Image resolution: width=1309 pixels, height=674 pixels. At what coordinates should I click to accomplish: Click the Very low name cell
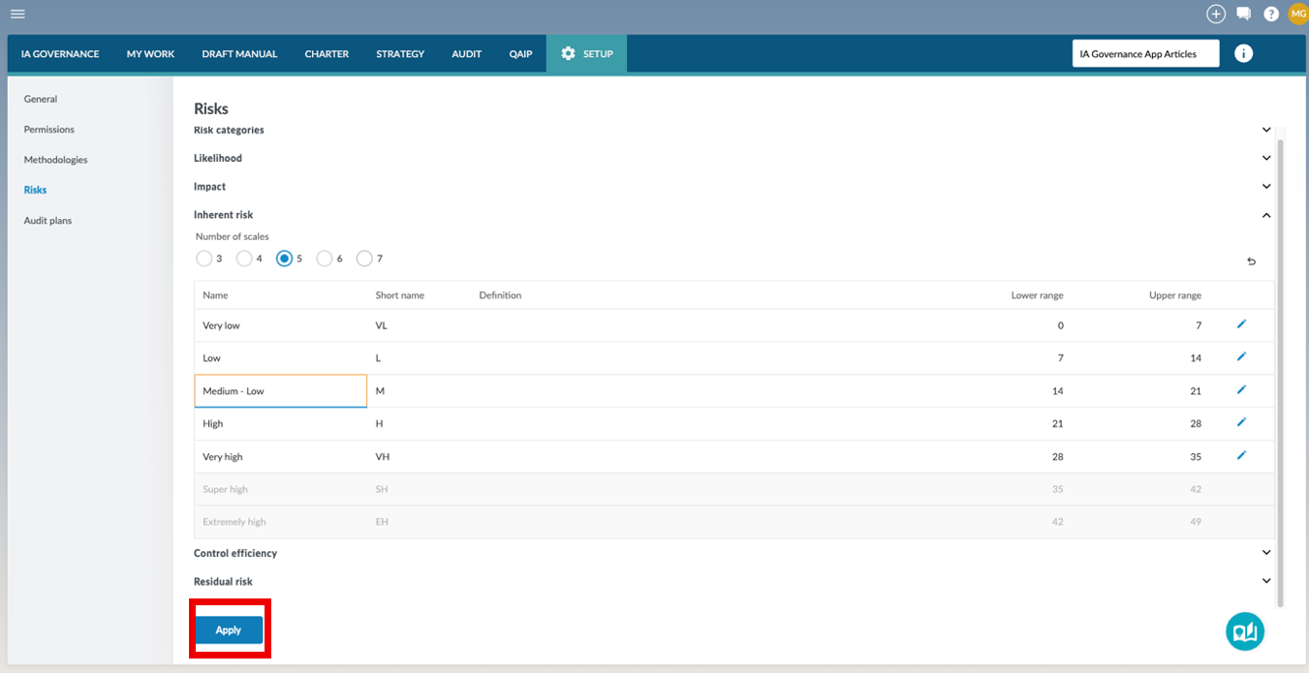click(x=281, y=325)
